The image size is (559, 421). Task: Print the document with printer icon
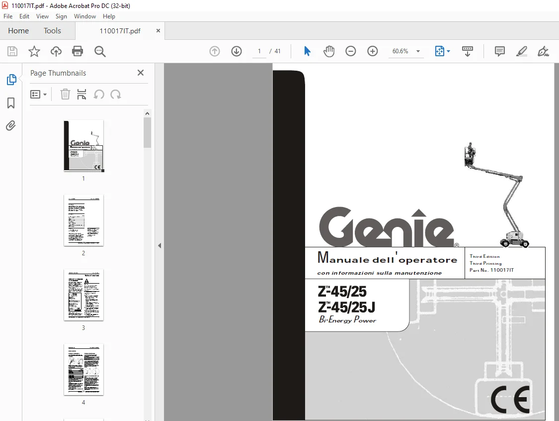(x=78, y=51)
